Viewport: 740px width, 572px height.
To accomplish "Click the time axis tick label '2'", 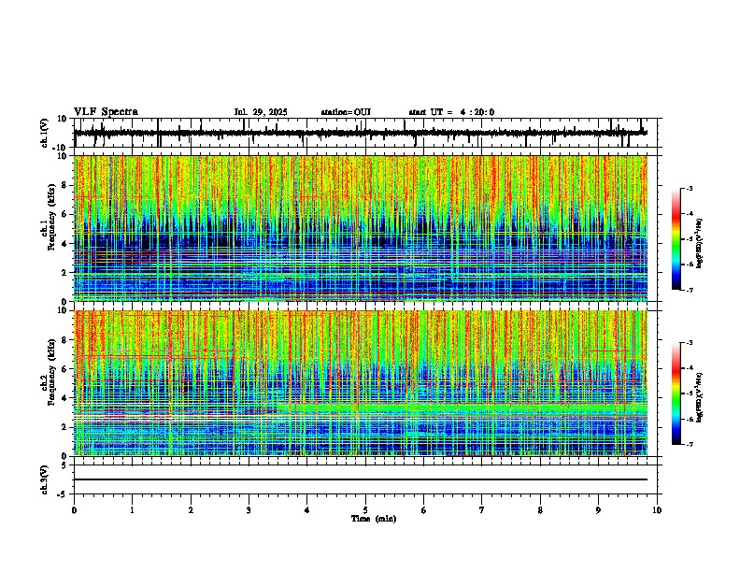I will [191, 510].
